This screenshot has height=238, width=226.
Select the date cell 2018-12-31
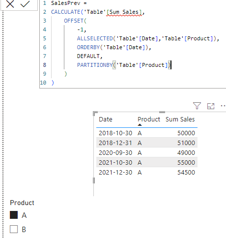[115, 143]
